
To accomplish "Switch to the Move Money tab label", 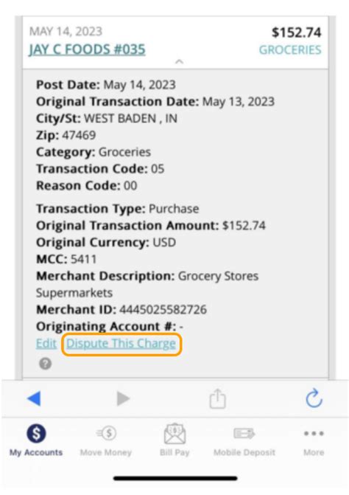I will pos(106,452).
